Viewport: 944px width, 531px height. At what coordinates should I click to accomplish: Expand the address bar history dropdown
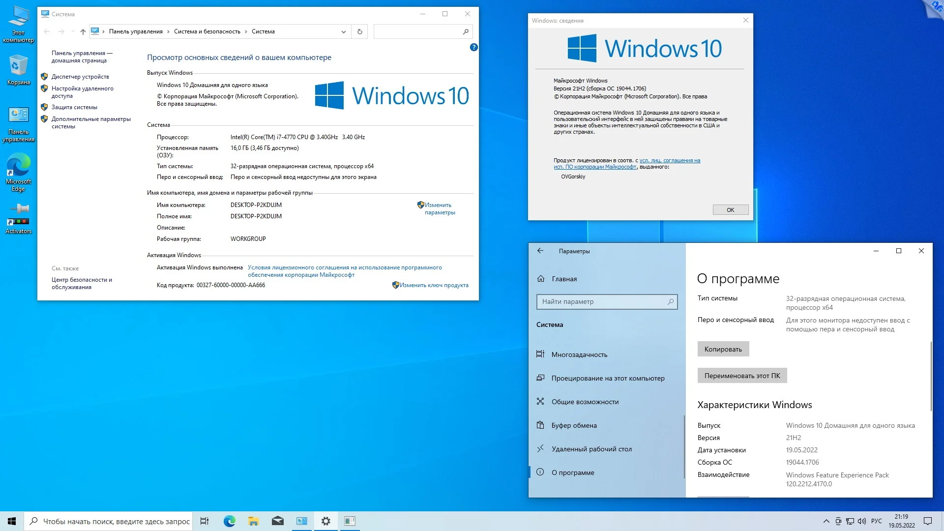343,31
